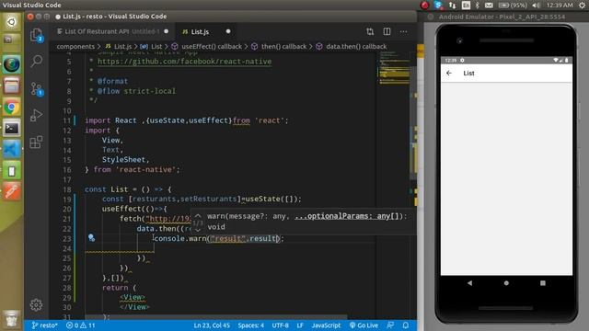Change JavaScript language mode
Screen dimensions: 589x331
click(x=326, y=325)
